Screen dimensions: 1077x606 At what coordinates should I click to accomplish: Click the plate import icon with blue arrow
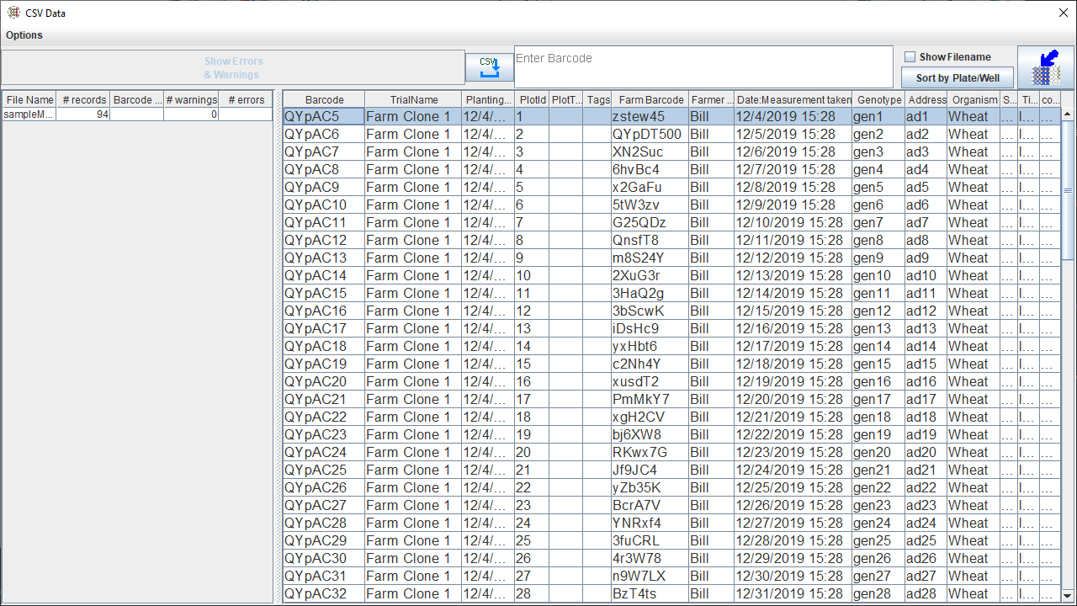pos(1045,67)
